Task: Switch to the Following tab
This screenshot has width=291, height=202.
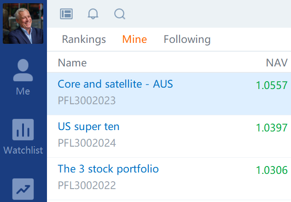Action: [187, 39]
